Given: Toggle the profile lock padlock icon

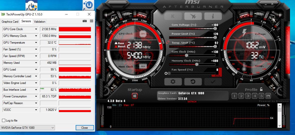Looking at the screenshot, I should tap(261, 89).
